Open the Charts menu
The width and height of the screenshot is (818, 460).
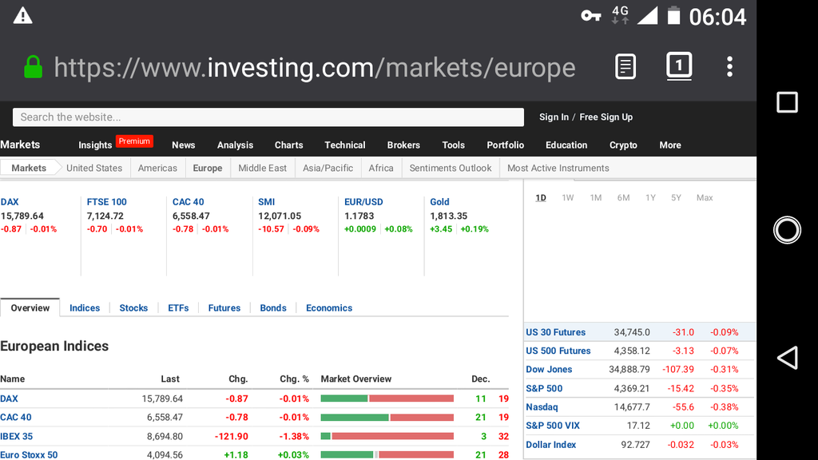288,145
